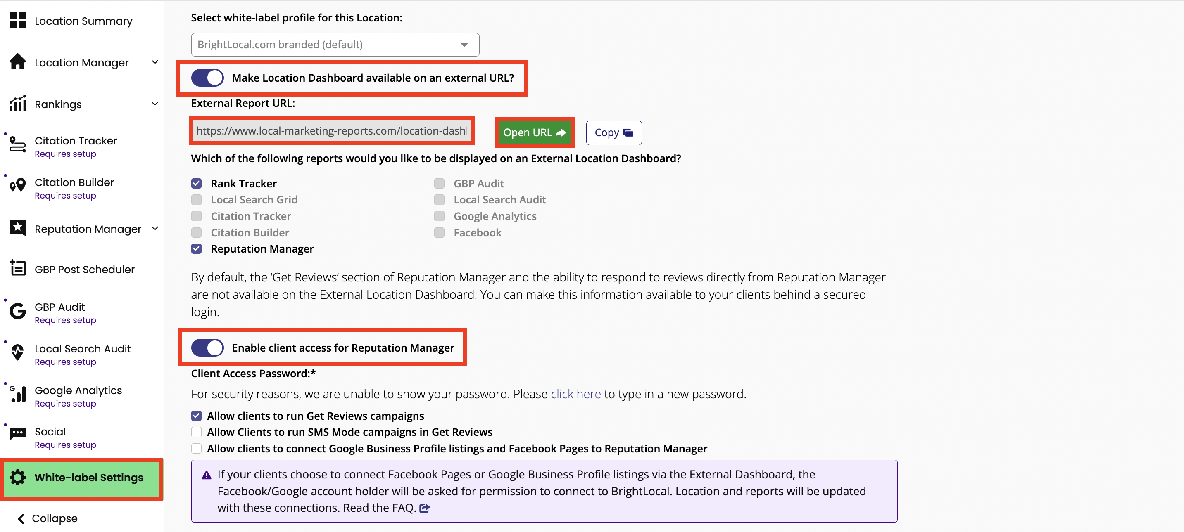Uncheck the Rank Tracker report checkbox
This screenshot has height=532, width=1184.
[196, 184]
